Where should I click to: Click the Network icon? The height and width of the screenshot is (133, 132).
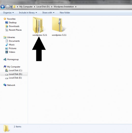5,85
